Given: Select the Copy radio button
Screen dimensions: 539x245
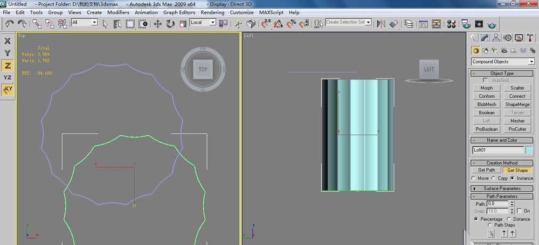Looking at the screenshot, I should tap(494, 178).
